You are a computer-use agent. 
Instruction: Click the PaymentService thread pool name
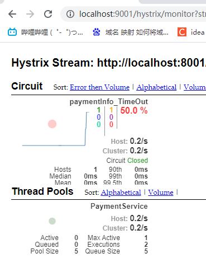pyautogui.click(x=119, y=207)
